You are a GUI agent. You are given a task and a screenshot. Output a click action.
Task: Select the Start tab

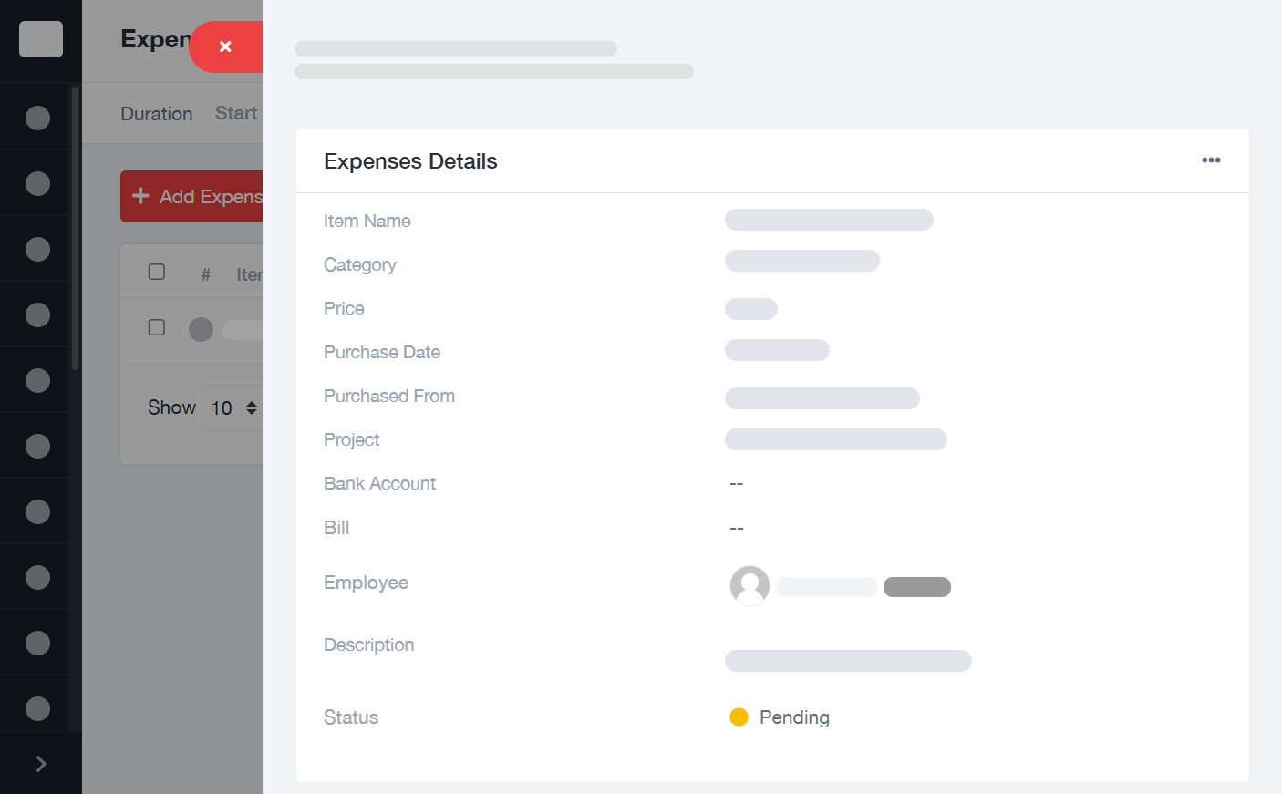(235, 113)
